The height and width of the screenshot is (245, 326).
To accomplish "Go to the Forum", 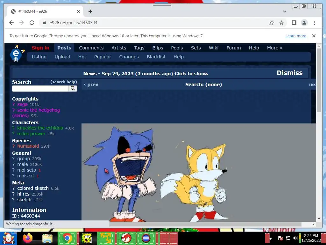I will [233, 48].
